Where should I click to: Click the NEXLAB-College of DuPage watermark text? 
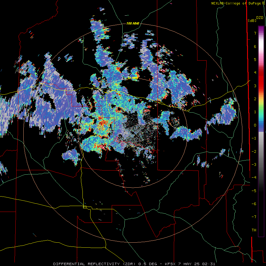click(238, 3)
